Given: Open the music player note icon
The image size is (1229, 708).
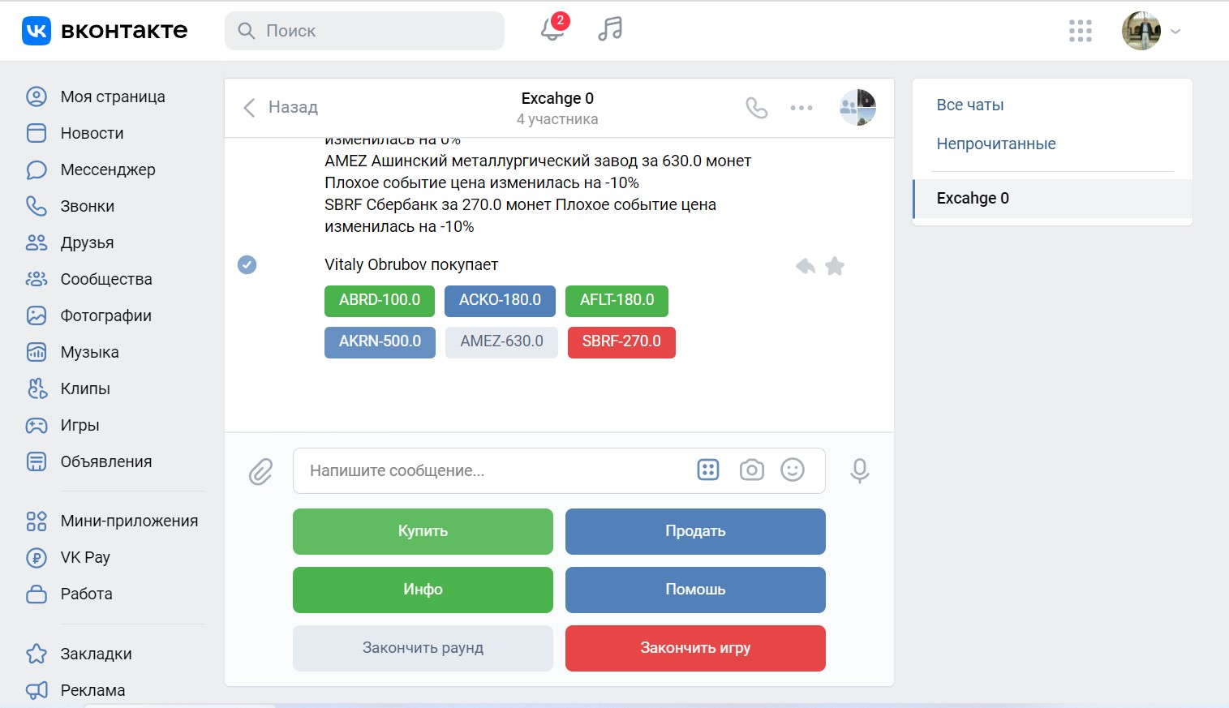Looking at the screenshot, I should 610,29.
